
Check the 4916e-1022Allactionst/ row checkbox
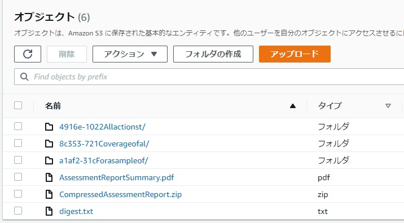[x=18, y=126]
